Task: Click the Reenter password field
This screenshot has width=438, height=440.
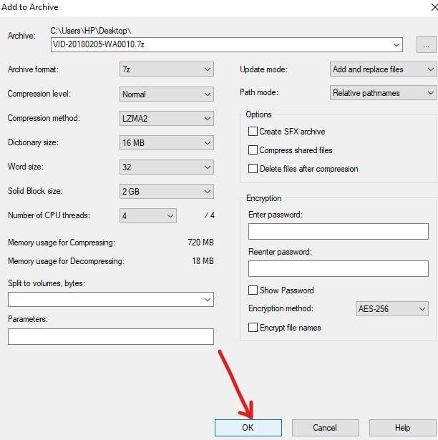Action: pos(339,268)
